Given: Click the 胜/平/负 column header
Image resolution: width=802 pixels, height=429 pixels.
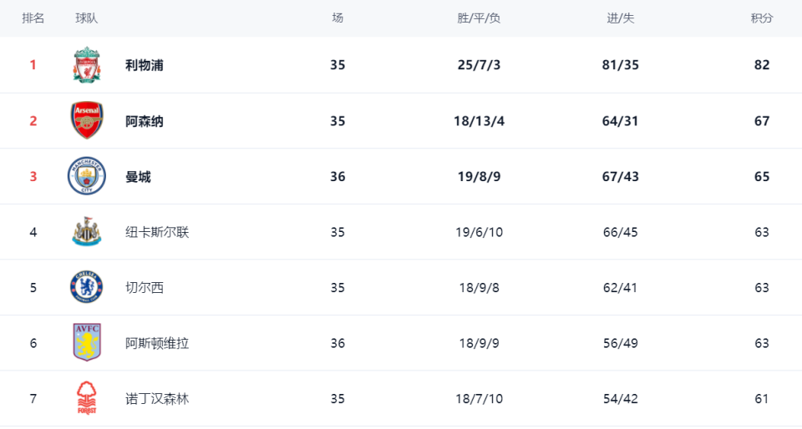Looking at the screenshot, I should 479,18.
